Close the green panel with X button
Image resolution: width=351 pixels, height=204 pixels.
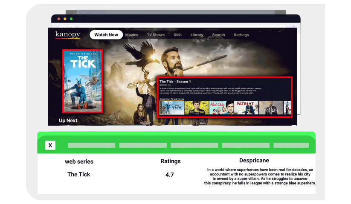[x=50, y=145]
